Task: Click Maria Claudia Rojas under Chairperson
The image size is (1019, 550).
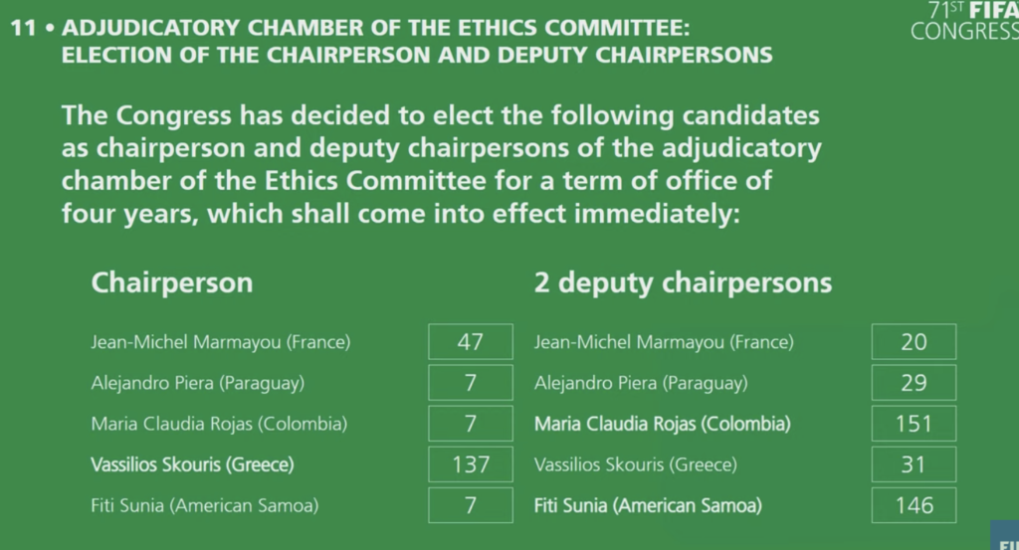Action: (219, 424)
